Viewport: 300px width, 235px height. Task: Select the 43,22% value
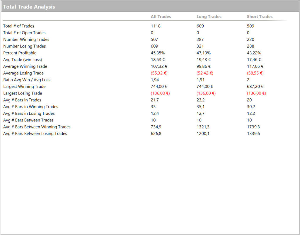(x=254, y=53)
